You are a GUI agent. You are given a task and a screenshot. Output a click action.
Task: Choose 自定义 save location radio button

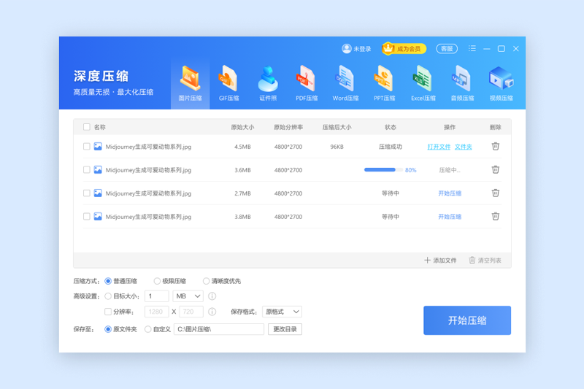[148, 329]
